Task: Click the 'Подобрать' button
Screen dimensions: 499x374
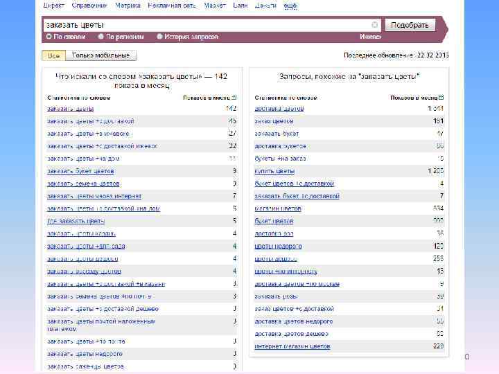Action: (410, 25)
